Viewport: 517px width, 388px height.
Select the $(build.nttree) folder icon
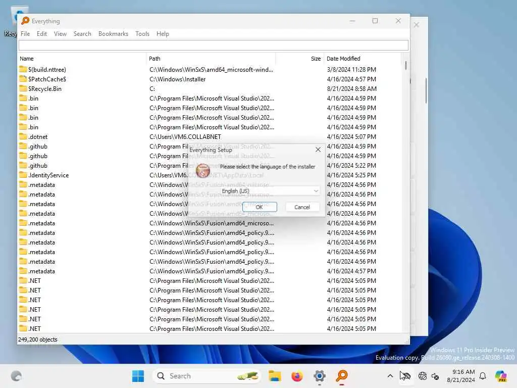pyautogui.click(x=23, y=69)
